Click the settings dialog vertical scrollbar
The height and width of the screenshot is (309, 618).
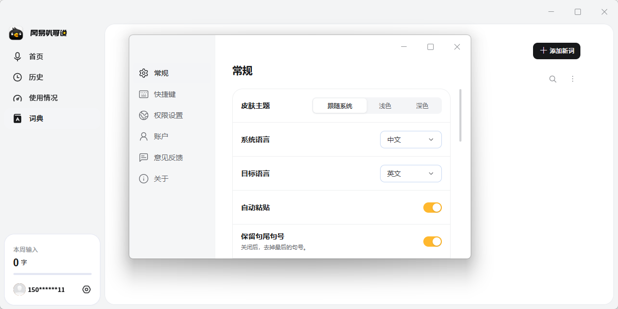point(460,115)
